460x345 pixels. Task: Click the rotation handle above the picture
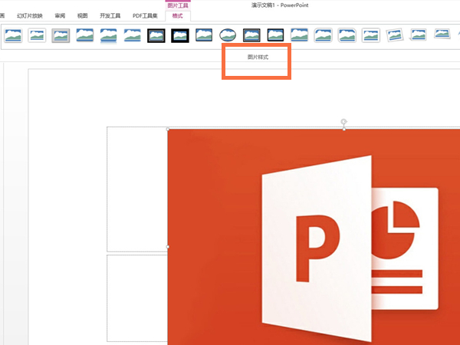(343, 121)
